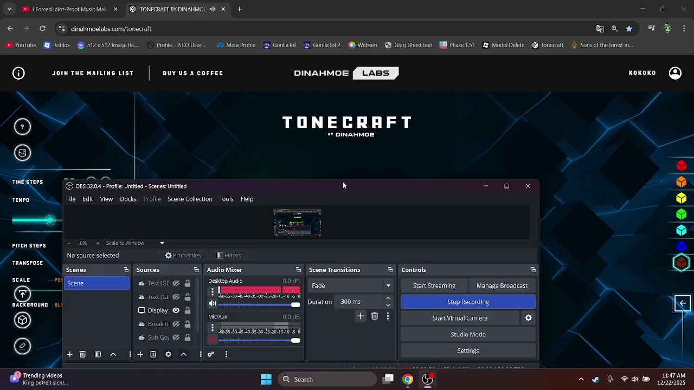The height and width of the screenshot is (390, 694).
Task: Select the green cube in Tonecraft
Action: tap(682, 214)
